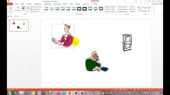Switch to the ADD-INS tab
This screenshot has height=95, width=170.
click(78, 4)
